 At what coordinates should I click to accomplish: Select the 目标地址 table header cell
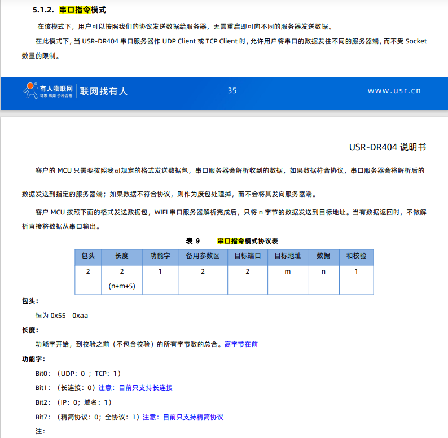tap(288, 256)
